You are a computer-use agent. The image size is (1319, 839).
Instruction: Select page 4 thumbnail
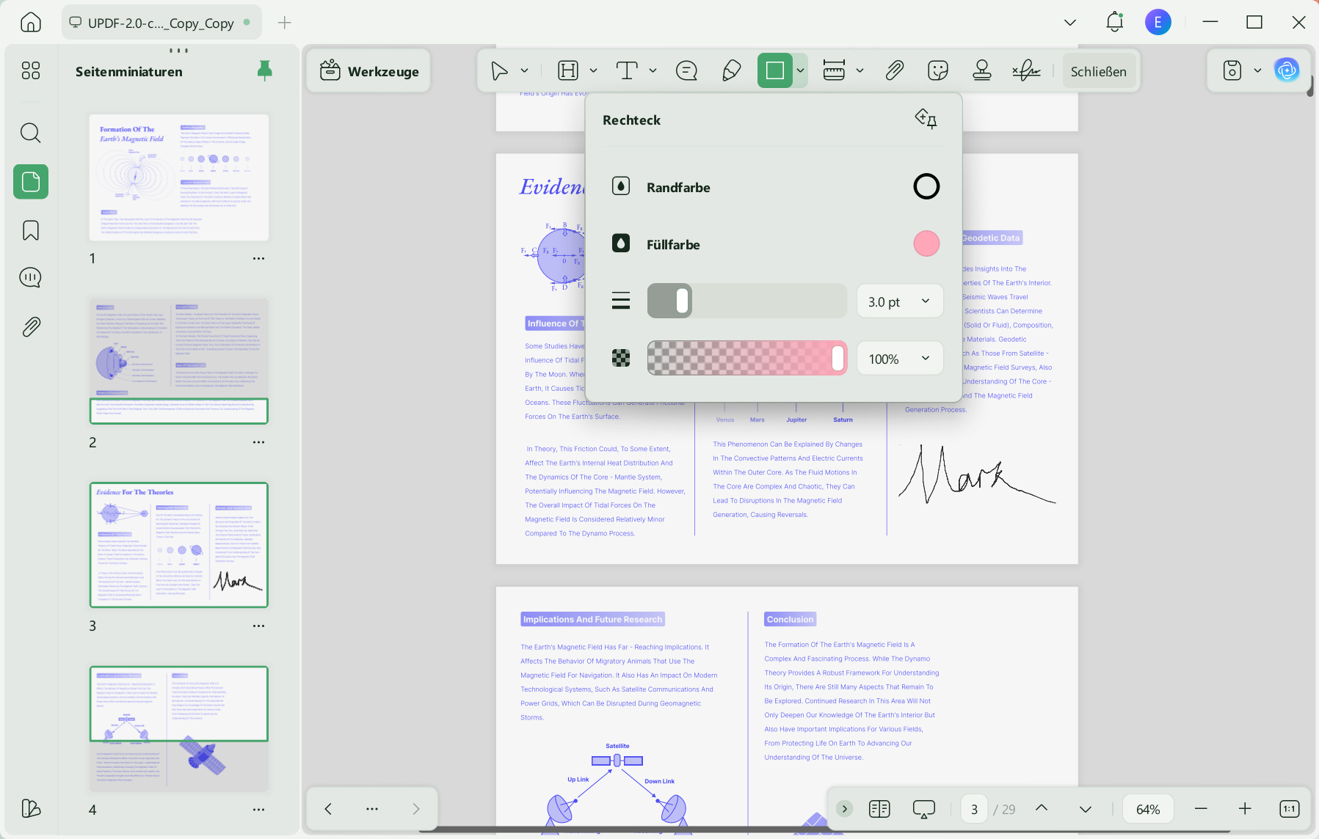click(x=179, y=729)
